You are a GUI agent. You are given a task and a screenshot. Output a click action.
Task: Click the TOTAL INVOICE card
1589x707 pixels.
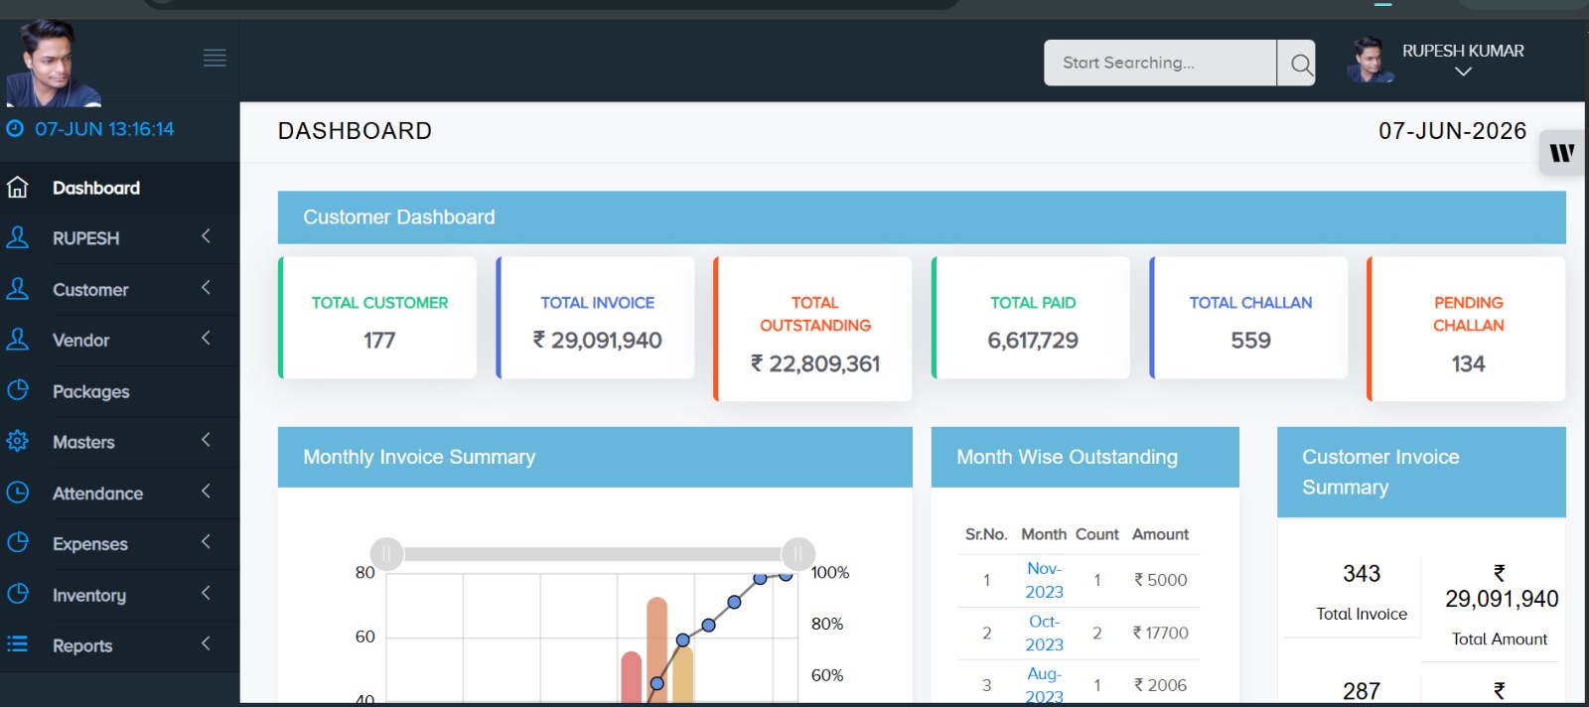pyautogui.click(x=596, y=318)
